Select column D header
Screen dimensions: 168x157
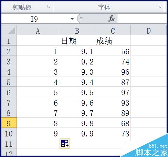pos(149,30)
